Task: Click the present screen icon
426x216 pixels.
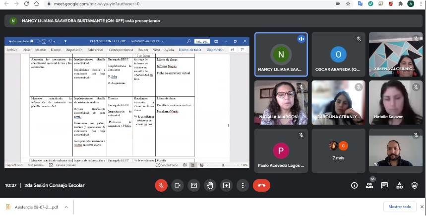Action: [x=227, y=185]
